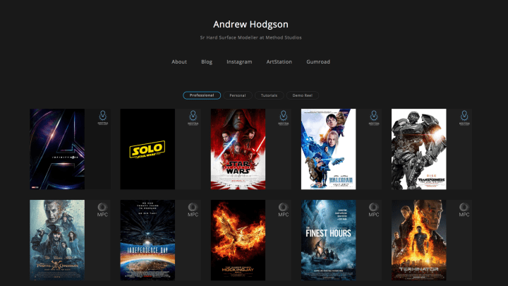508x286 pixels.
Task: Open the Terminator poster
Action: pyautogui.click(x=418, y=240)
